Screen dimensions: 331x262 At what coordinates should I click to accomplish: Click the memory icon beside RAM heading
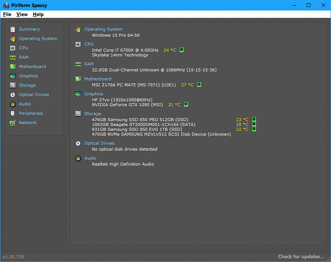(x=78, y=64)
